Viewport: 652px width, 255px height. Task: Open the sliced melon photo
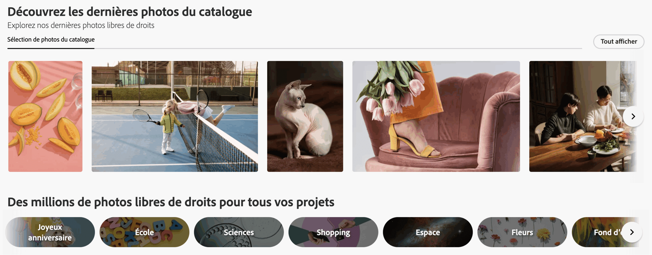[45, 116]
